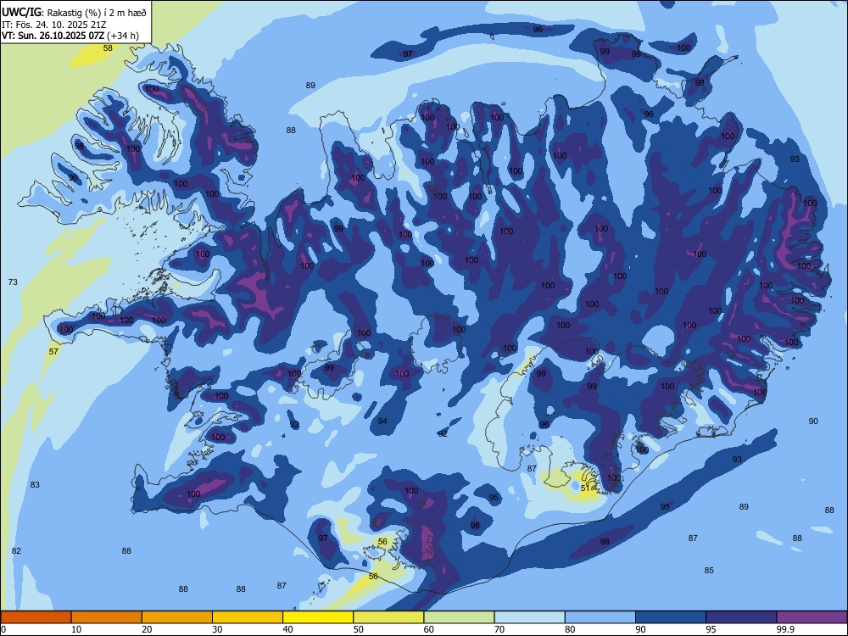Click the purple above-99.9 legend swatch
Screen dimensions: 848x636
812,617
